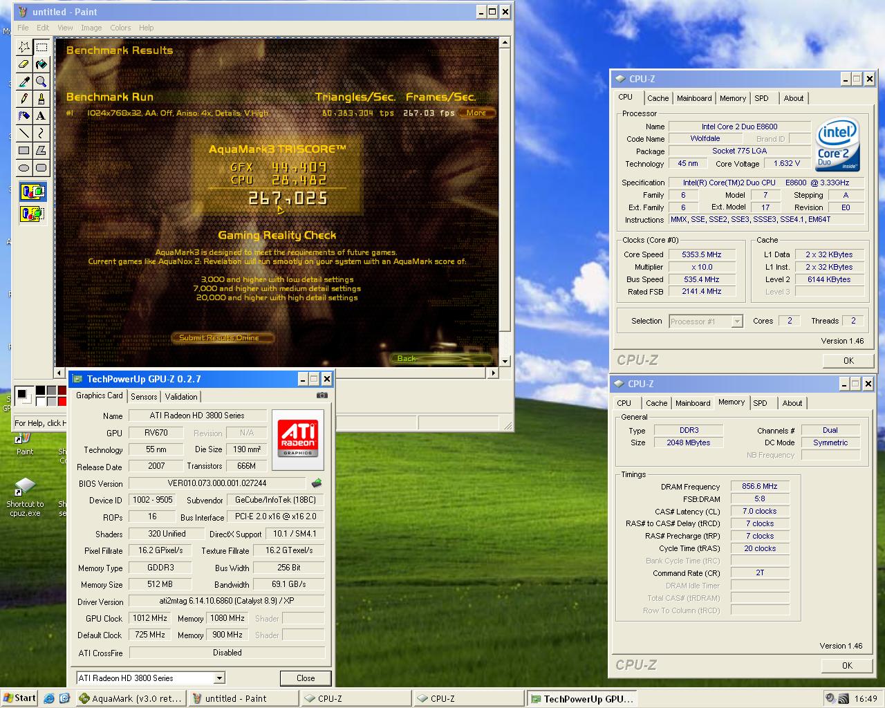
Task: Select the Polygon shape tool
Action: pos(41,150)
